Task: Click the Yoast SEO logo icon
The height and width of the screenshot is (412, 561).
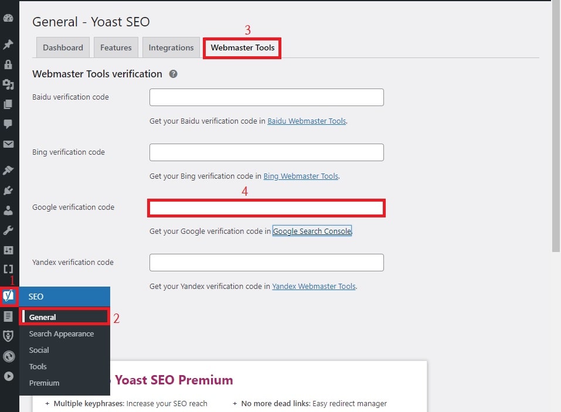Action: click(x=9, y=296)
